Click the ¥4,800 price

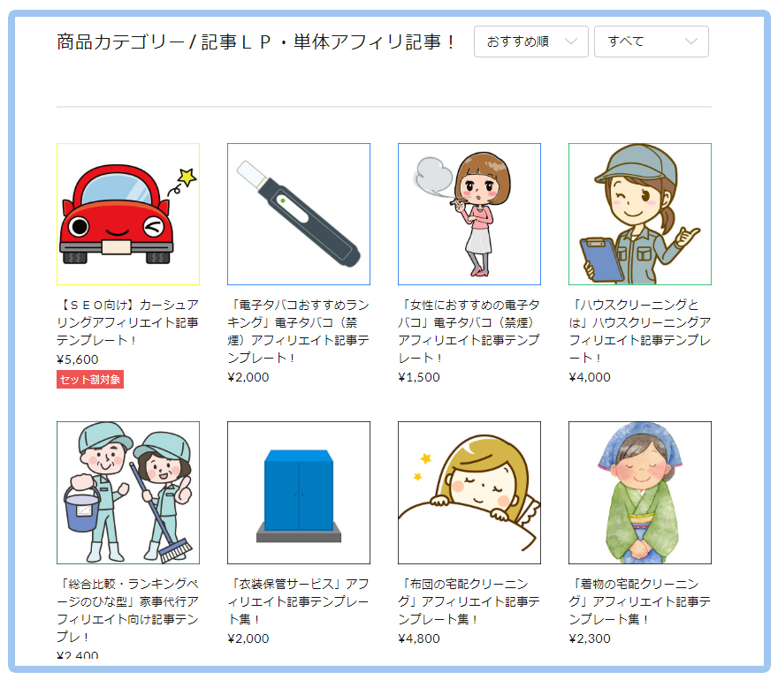click(x=419, y=638)
